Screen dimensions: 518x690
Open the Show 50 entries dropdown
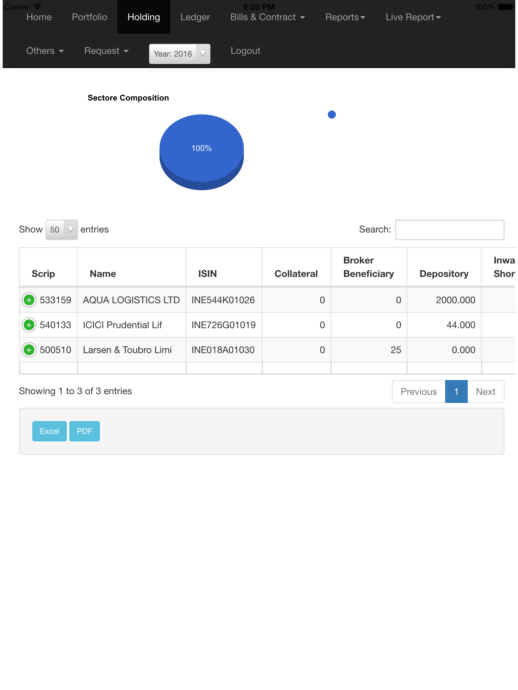62,230
